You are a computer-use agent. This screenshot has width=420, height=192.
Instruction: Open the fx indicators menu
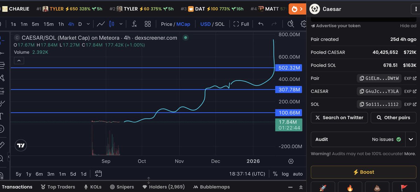[134, 24]
